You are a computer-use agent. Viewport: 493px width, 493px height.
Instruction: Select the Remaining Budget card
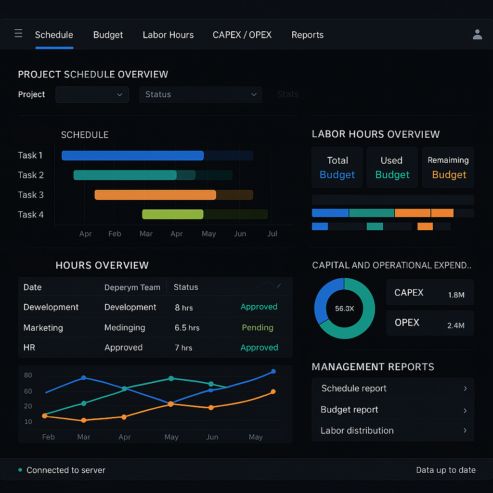pyautogui.click(x=448, y=168)
